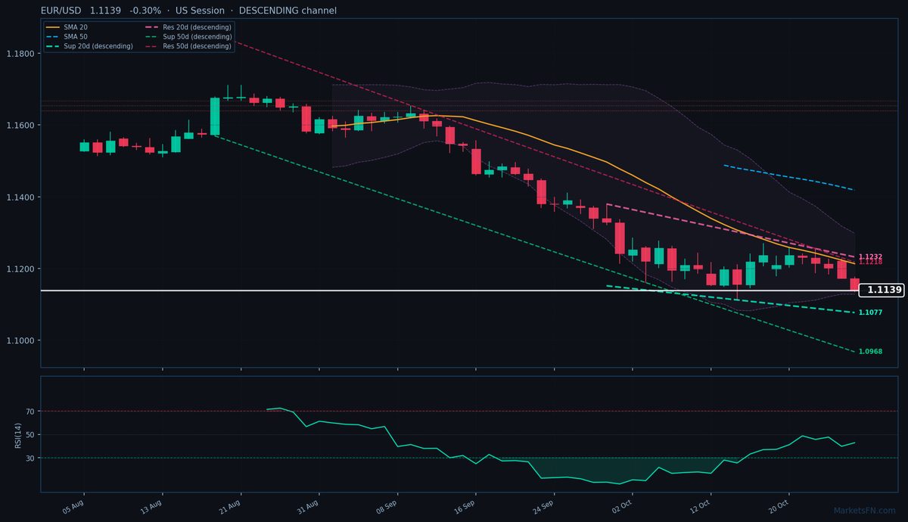
Task: Click the 12 Oct date label
Action: coord(700,507)
